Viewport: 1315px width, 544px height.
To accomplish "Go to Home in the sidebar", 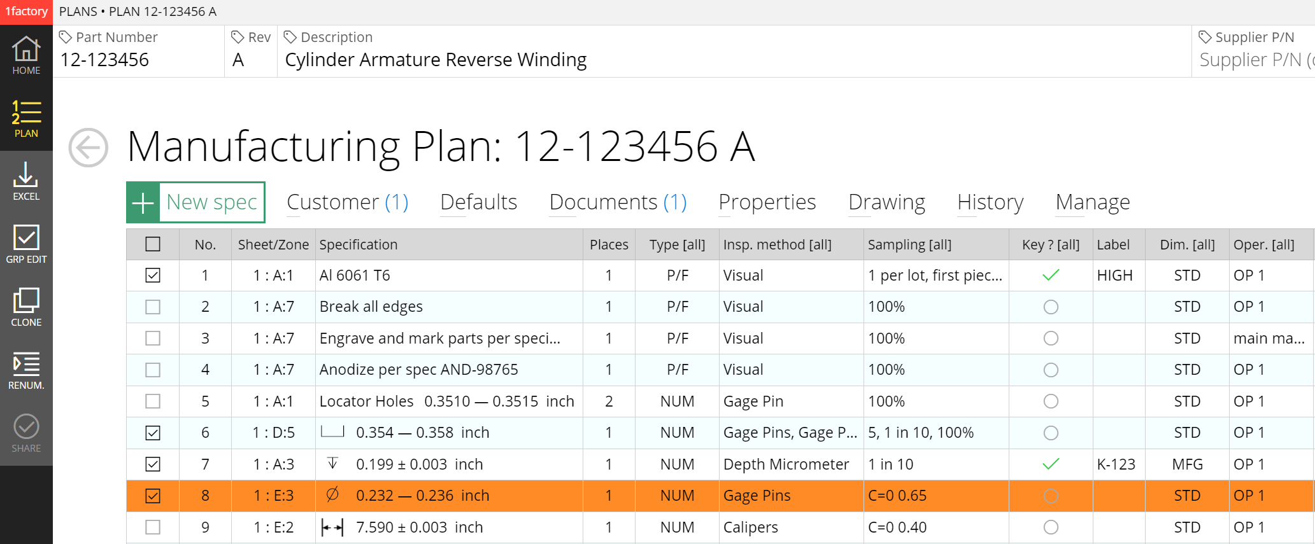I will 26,56.
